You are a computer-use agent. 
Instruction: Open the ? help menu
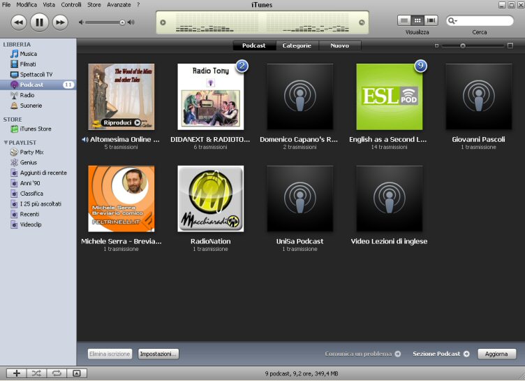pyautogui.click(x=138, y=5)
